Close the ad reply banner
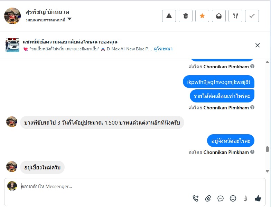 (258, 45)
